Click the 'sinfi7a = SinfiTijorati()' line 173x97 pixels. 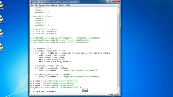[x=44, y=29]
